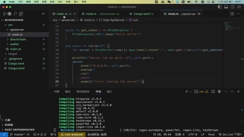
Task: Open the remote window status icon
Action: (4, 134)
